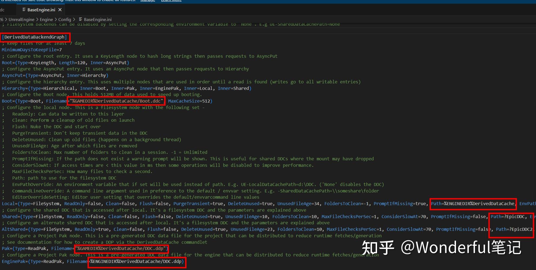Click the file icon in the breadcrumb bar
The height and width of the screenshot is (270, 536).
pos(81,19)
